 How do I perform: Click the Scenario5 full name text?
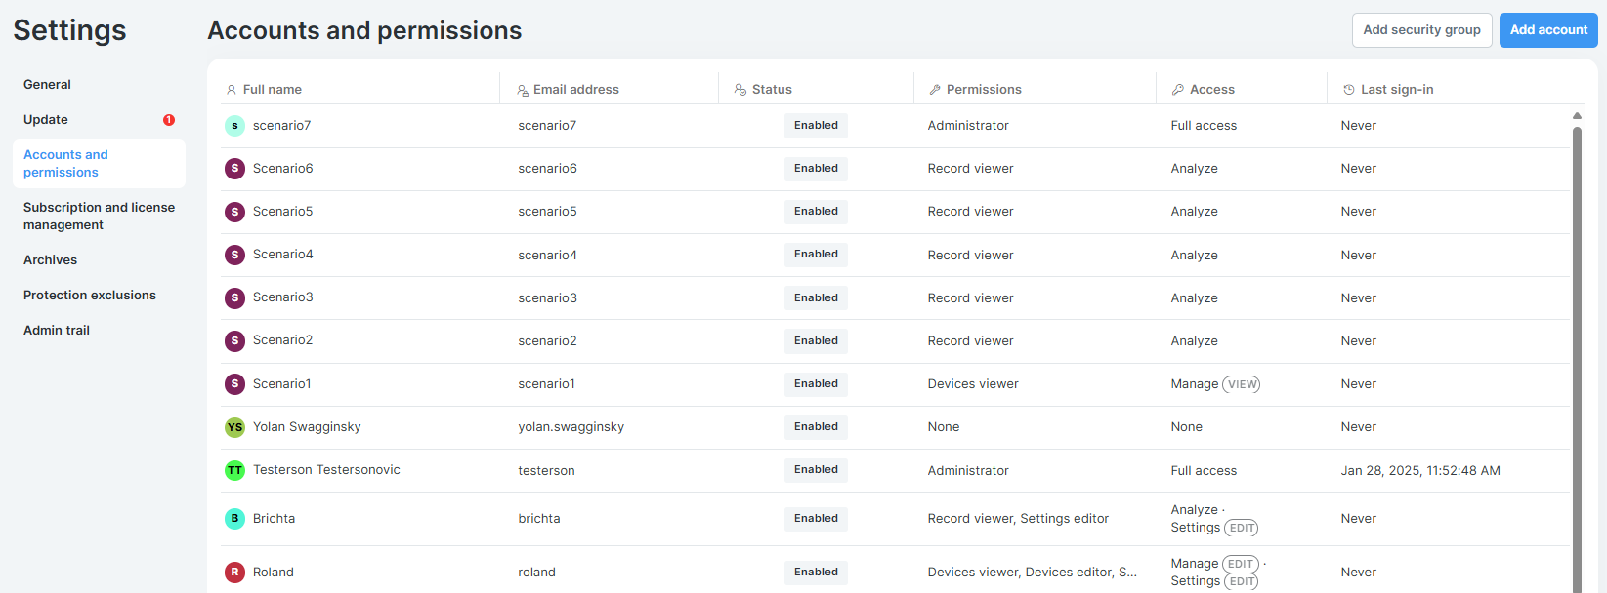coord(282,212)
